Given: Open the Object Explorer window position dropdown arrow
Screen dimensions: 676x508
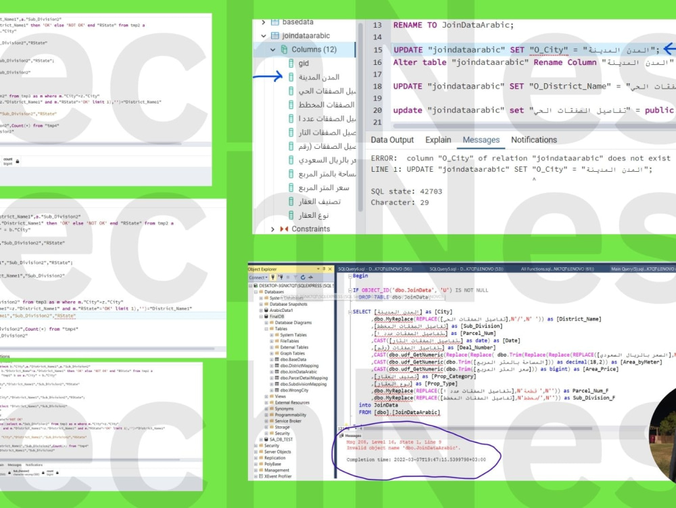Looking at the screenshot, I should [318, 269].
